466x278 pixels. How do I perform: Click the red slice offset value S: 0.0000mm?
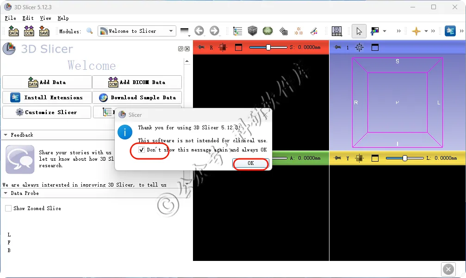tap(305, 47)
